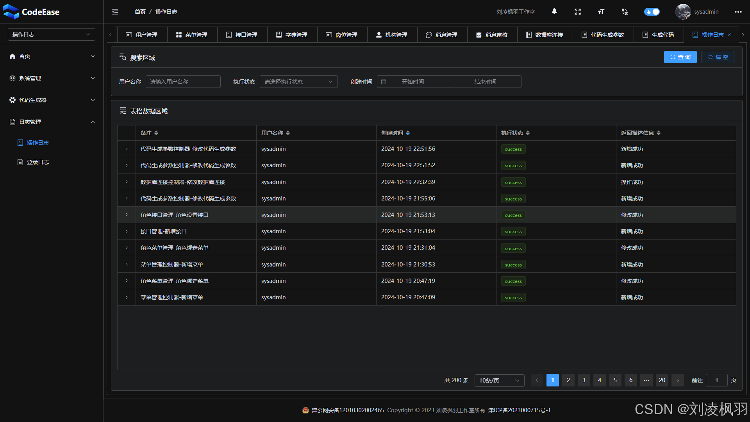Open notifications via the bell icon
The image size is (750, 422).
[x=554, y=12]
